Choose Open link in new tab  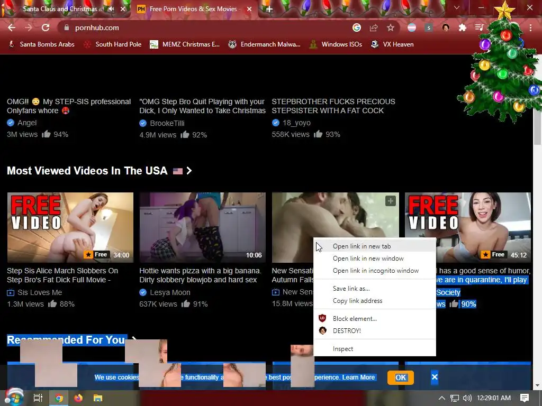click(x=375, y=246)
